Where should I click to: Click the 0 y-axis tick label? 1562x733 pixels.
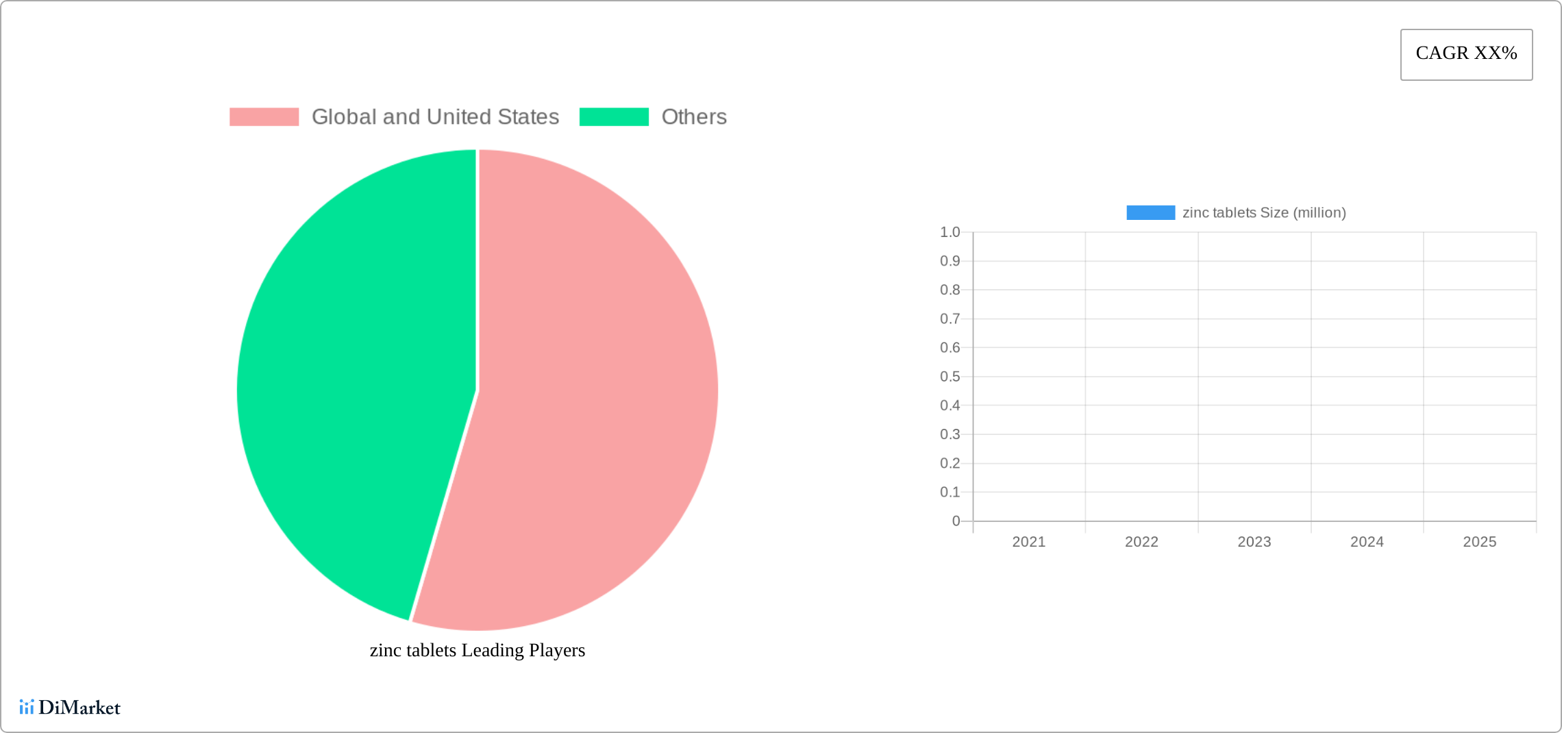956,521
